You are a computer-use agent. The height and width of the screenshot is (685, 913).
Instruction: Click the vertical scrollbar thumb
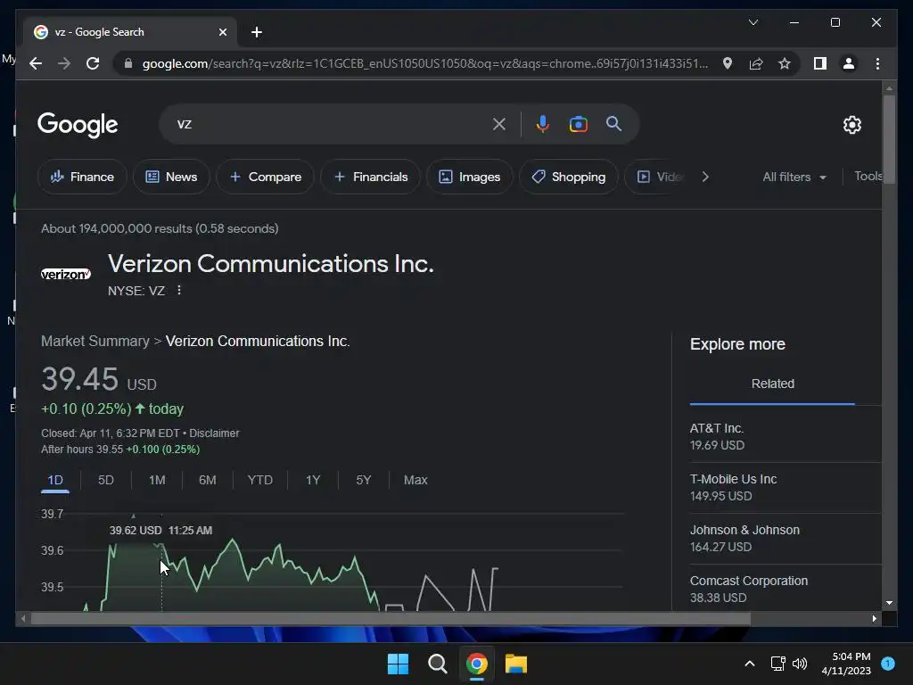click(x=889, y=139)
